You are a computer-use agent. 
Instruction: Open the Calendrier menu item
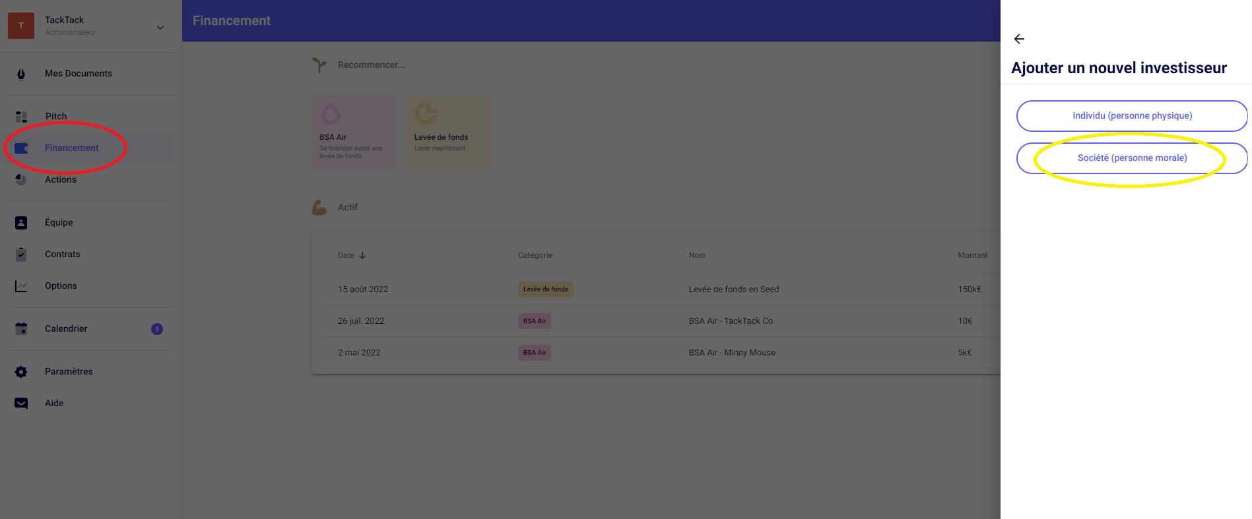[x=66, y=328]
